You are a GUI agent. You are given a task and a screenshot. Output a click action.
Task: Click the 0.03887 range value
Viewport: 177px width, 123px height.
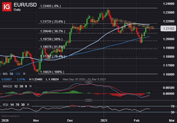pos(7,79)
